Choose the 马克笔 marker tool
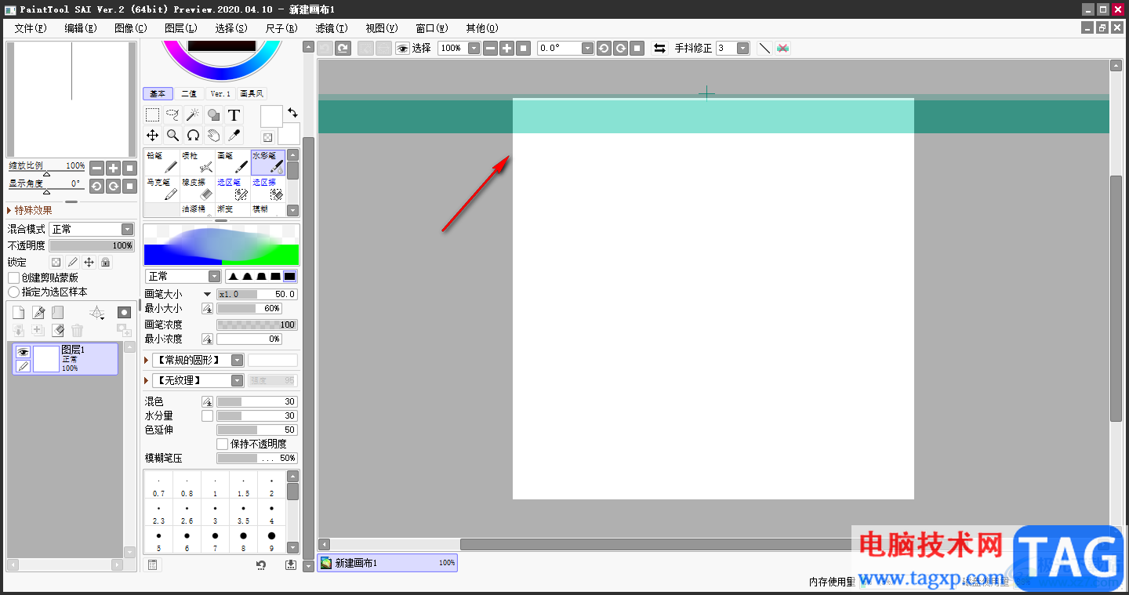 162,189
